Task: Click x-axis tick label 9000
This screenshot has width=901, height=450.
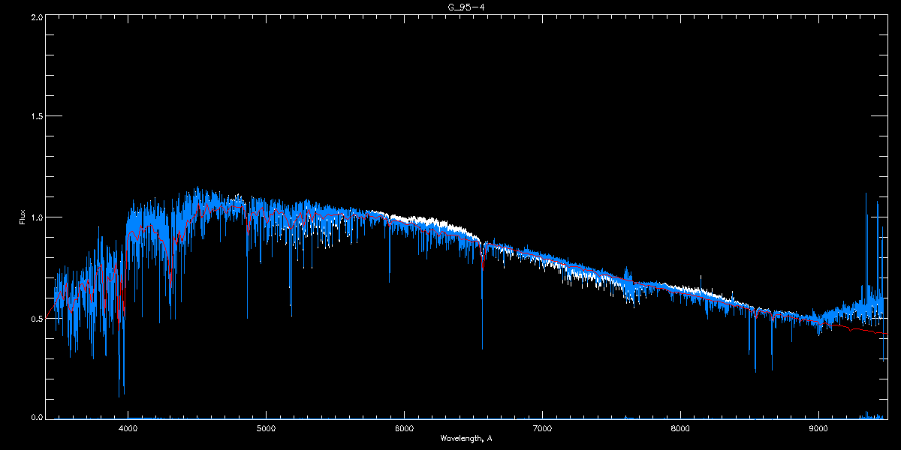Action: click(818, 429)
